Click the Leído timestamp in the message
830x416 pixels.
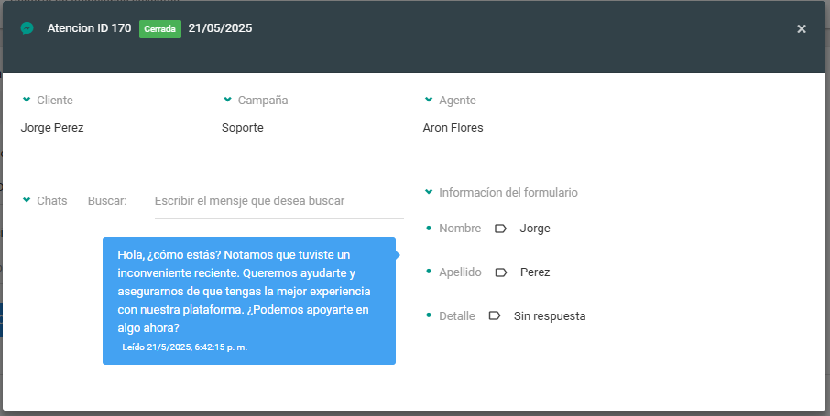click(x=185, y=347)
